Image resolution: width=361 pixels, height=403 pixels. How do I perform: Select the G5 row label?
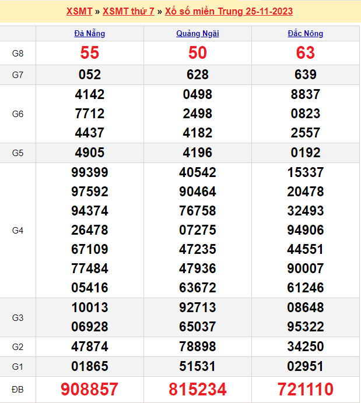click(17, 153)
